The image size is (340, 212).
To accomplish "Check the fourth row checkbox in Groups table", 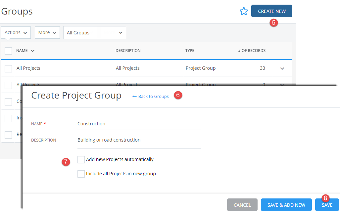I will [8, 118].
